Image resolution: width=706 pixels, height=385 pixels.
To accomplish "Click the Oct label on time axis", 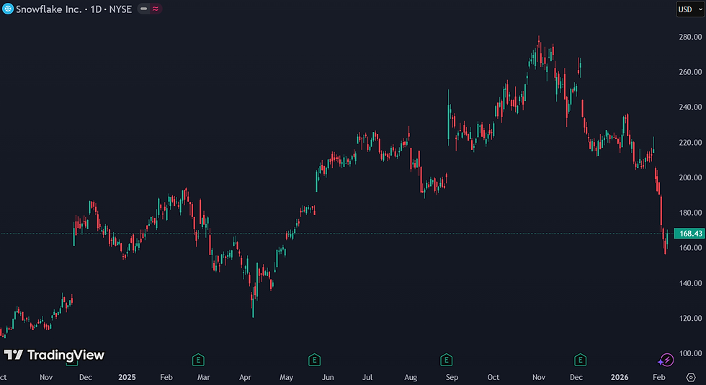I will (x=493, y=377).
